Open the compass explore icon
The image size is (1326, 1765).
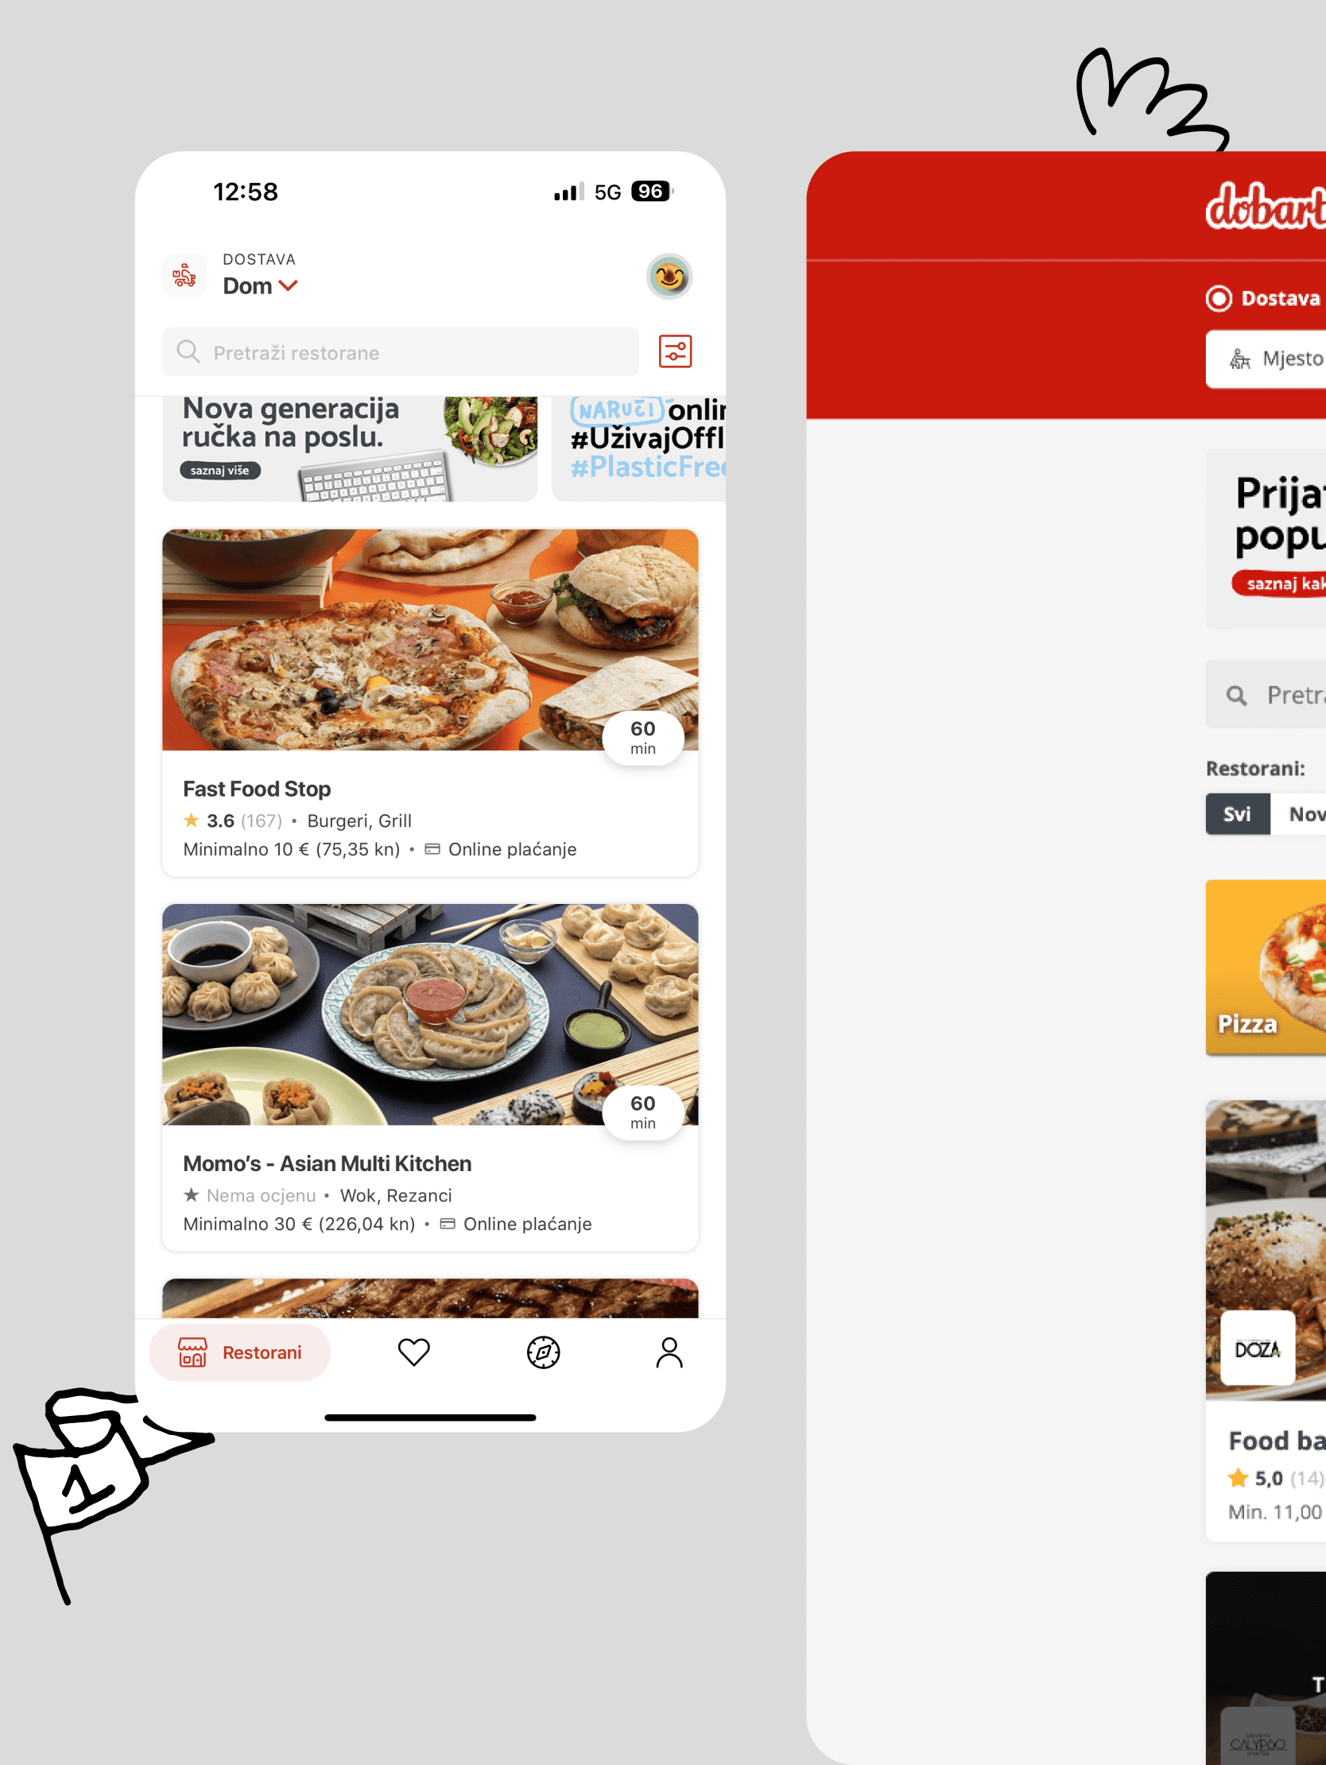(543, 1352)
